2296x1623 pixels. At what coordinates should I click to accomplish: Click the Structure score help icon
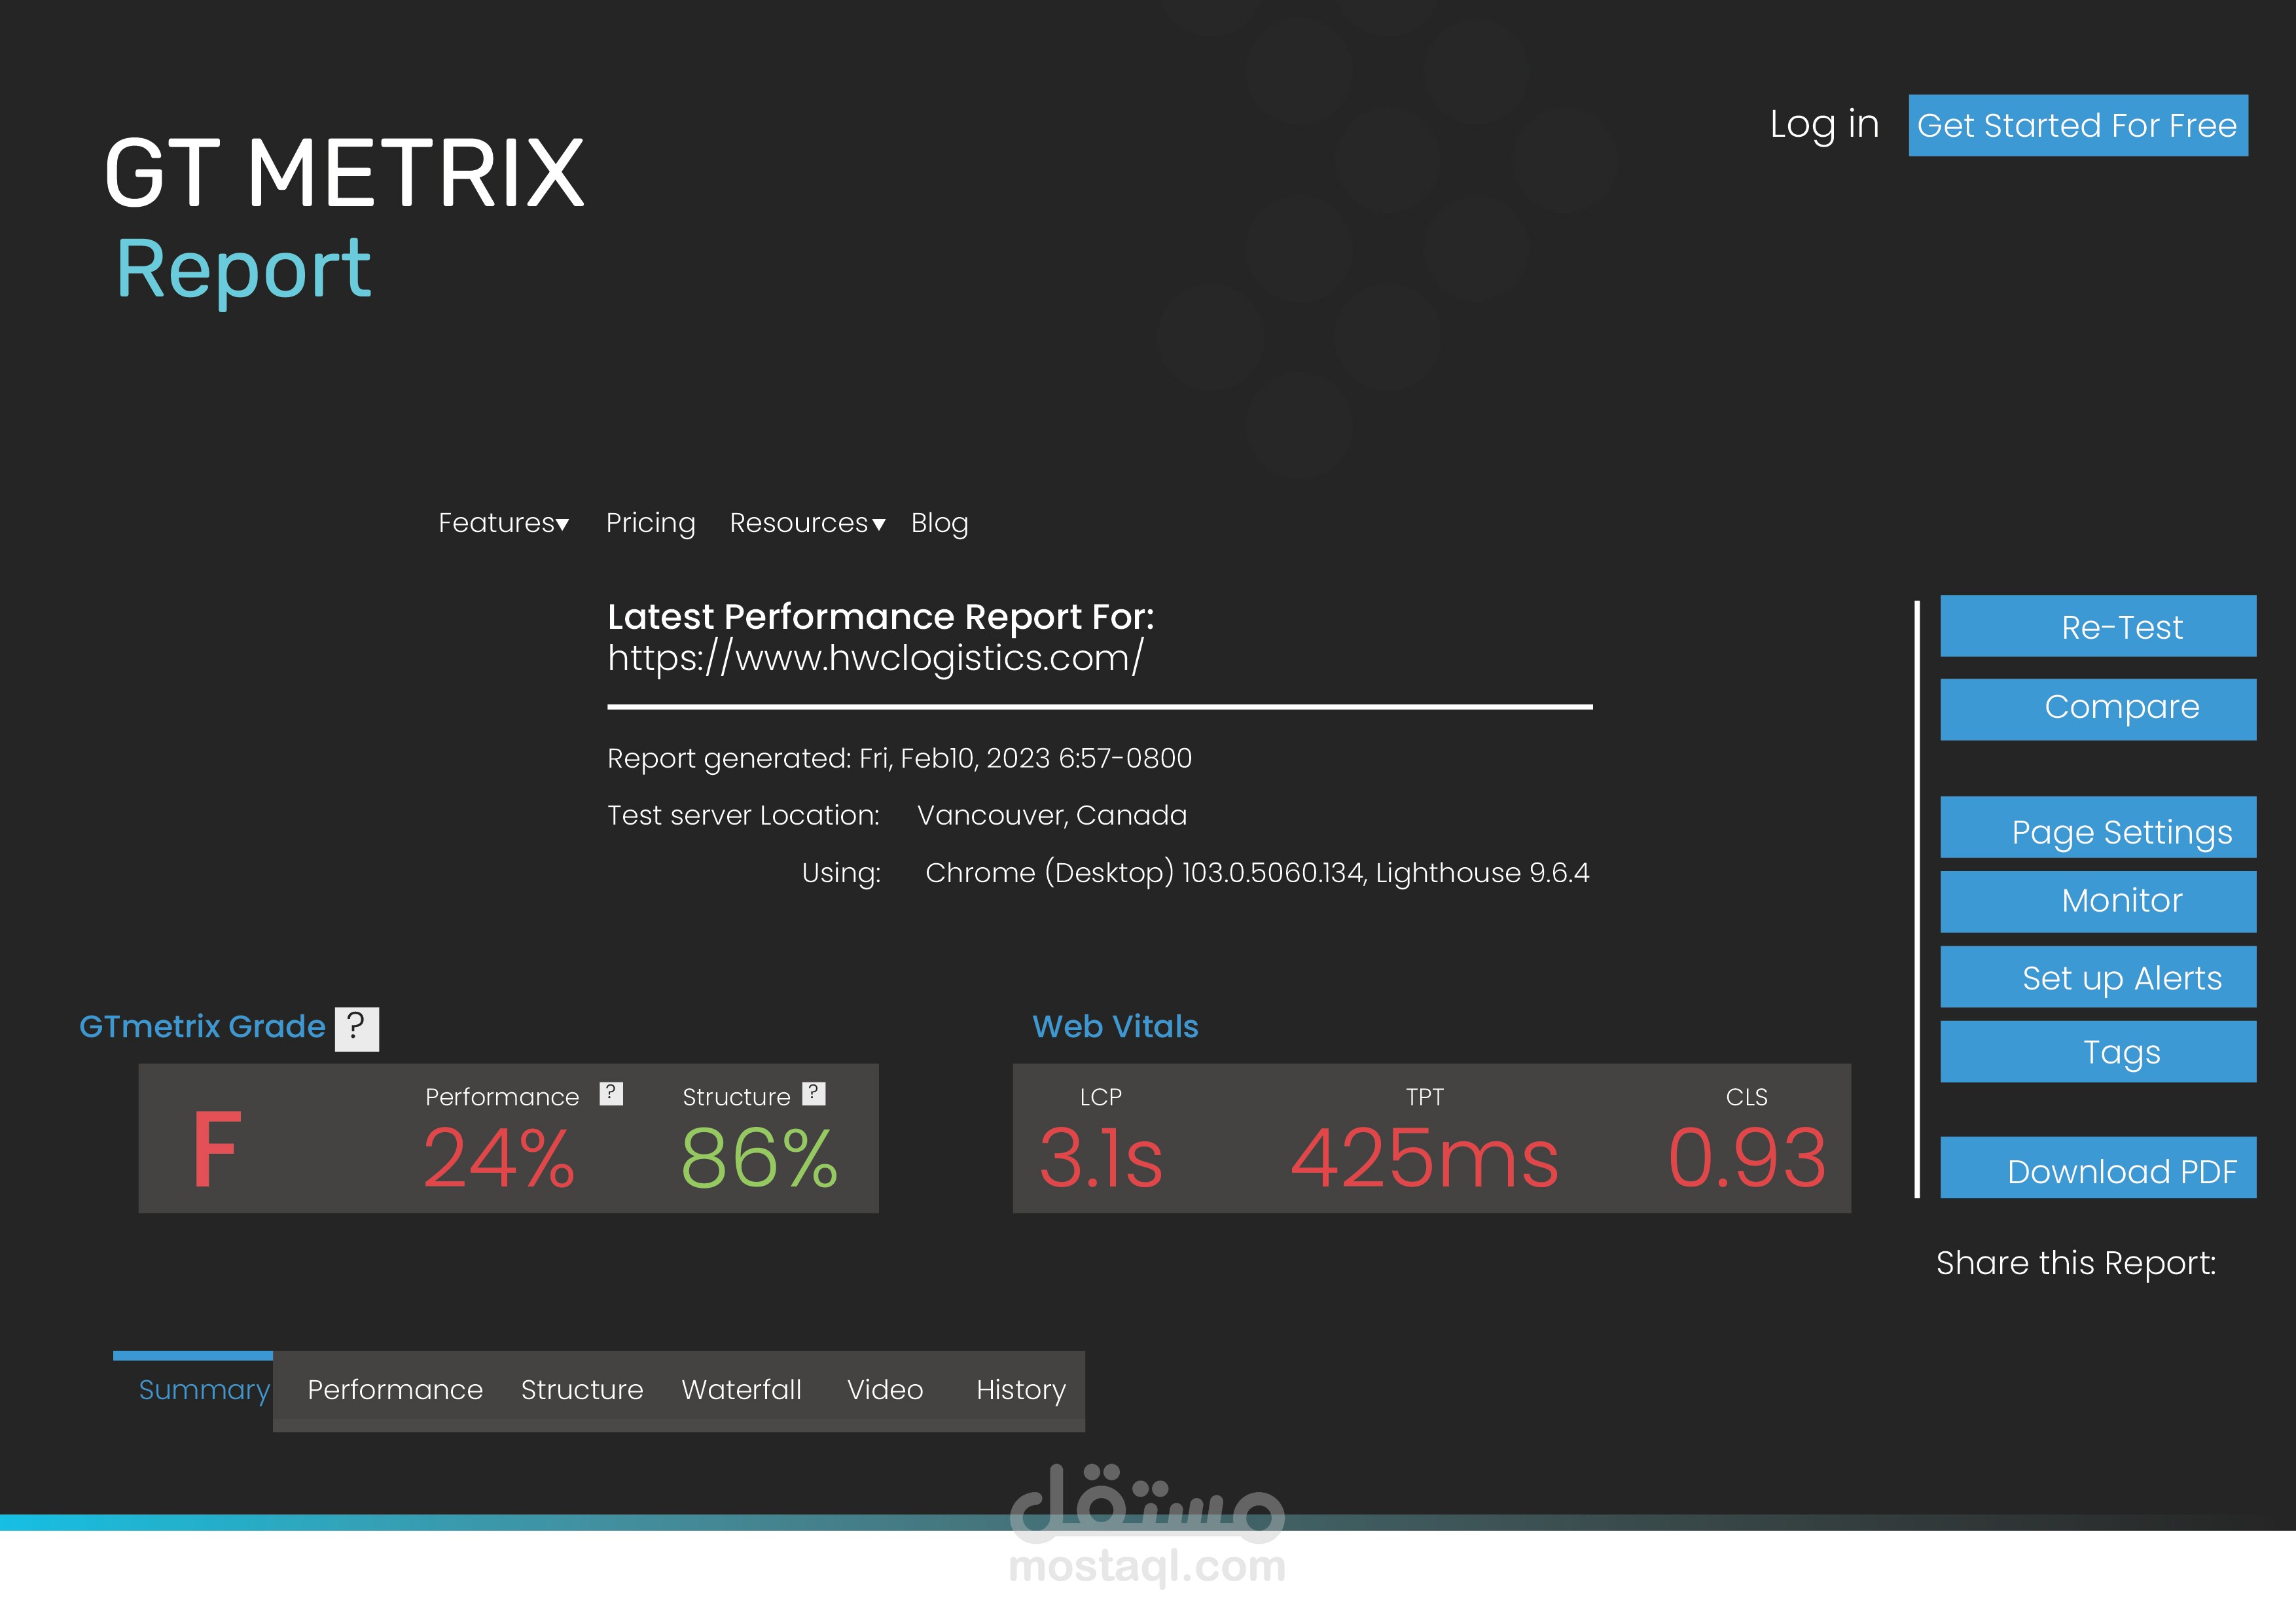814,1093
